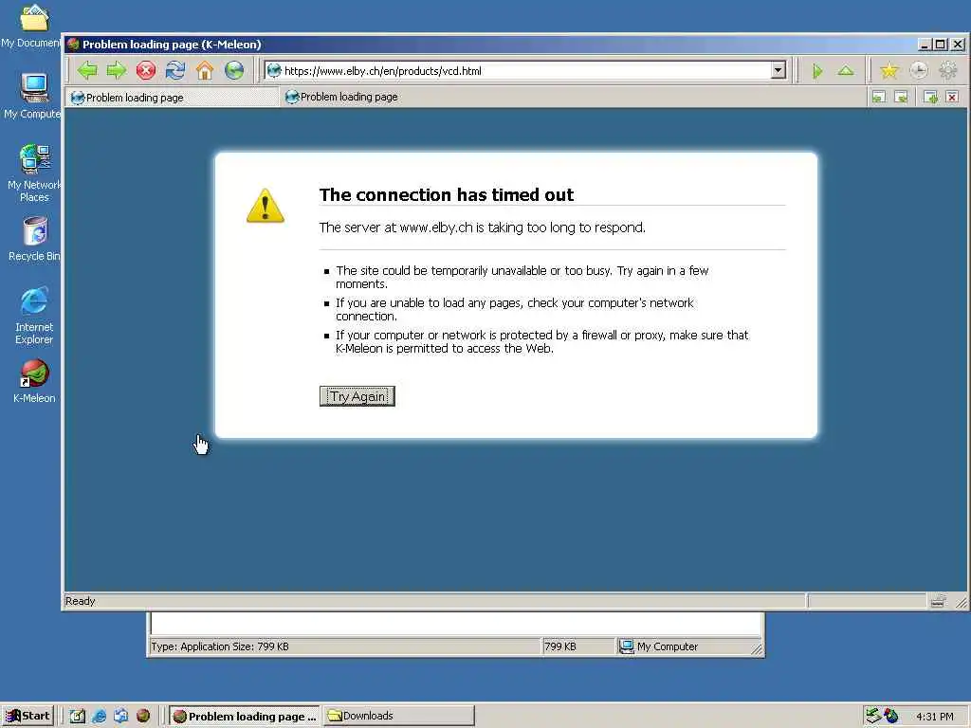971x728 pixels.
Task: Maximize the K-Meleon window
Action: [x=940, y=45]
